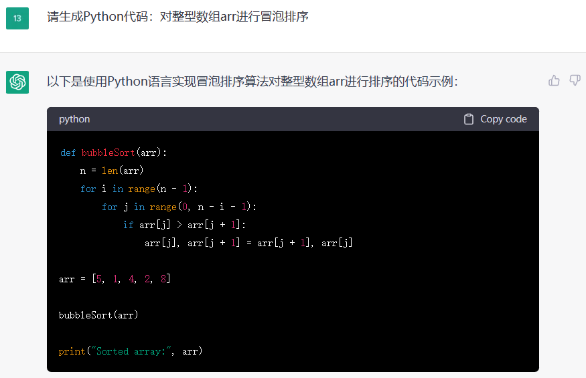
Task: Click the python language label
Action: [x=74, y=119]
